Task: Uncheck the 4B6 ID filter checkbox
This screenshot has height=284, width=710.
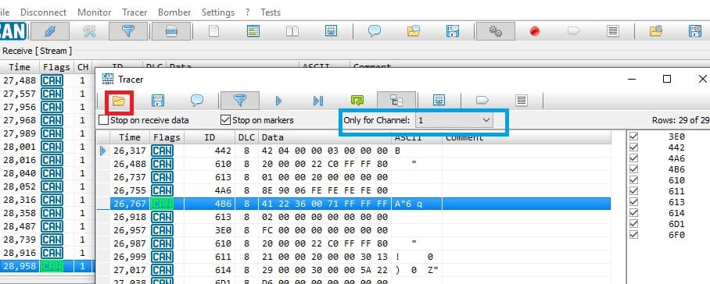Action: click(634, 169)
